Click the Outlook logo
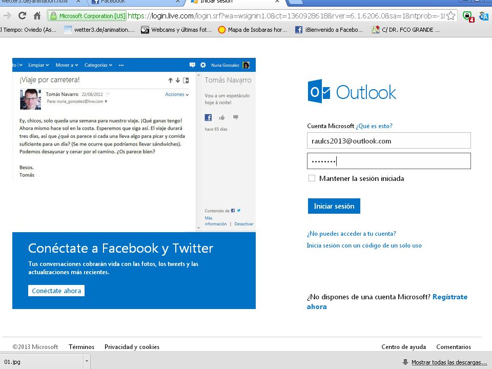The height and width of the screenshot is (369, 492). click(x=352, y=92)
